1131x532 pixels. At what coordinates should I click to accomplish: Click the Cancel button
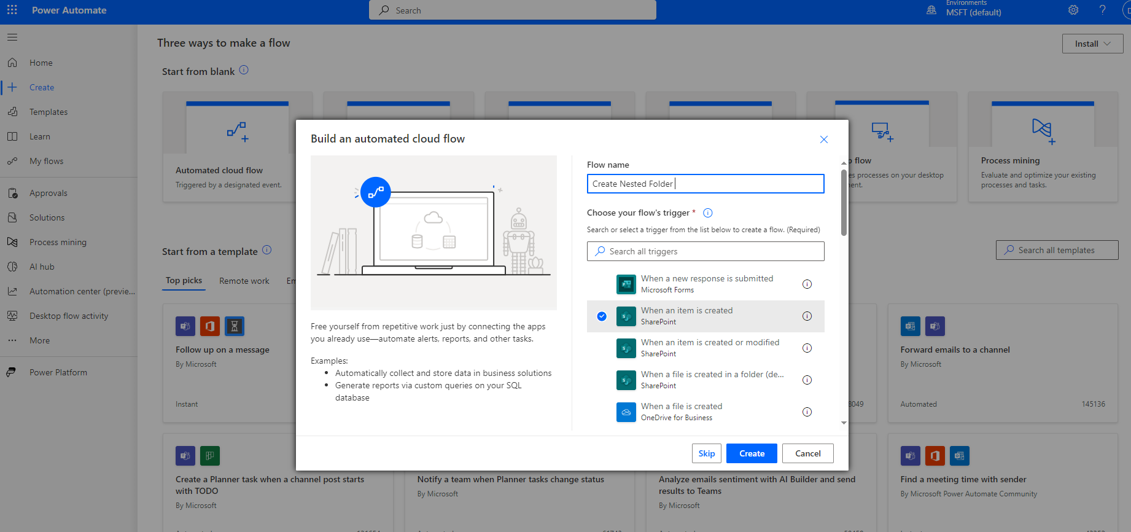(x=807, y=453)
